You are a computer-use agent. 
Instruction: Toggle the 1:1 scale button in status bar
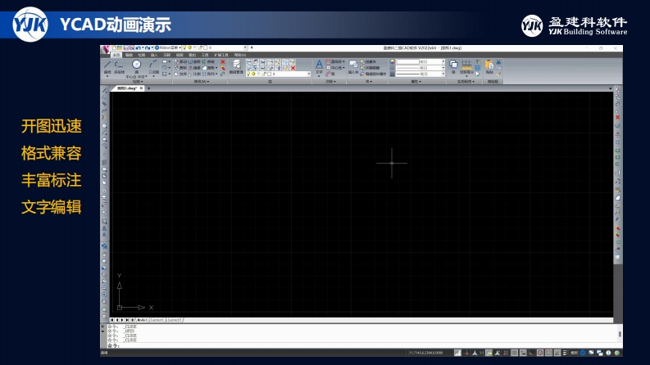coord(482,353)
